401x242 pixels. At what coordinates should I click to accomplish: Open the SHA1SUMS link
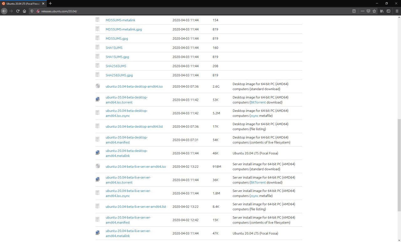[x=114, y=48]
